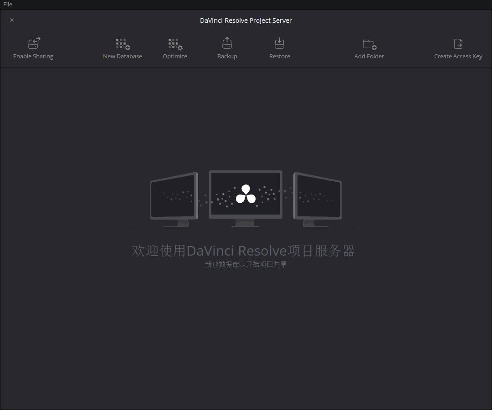Select the Restore text label
This screenshot has width=492, height=410.
pos(279,56)
